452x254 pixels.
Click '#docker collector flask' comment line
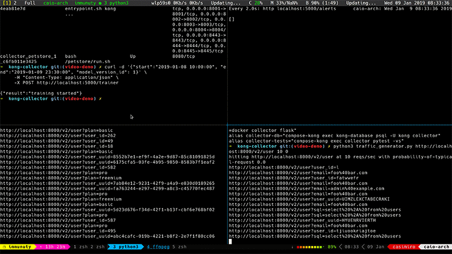[x=263, y=130]
